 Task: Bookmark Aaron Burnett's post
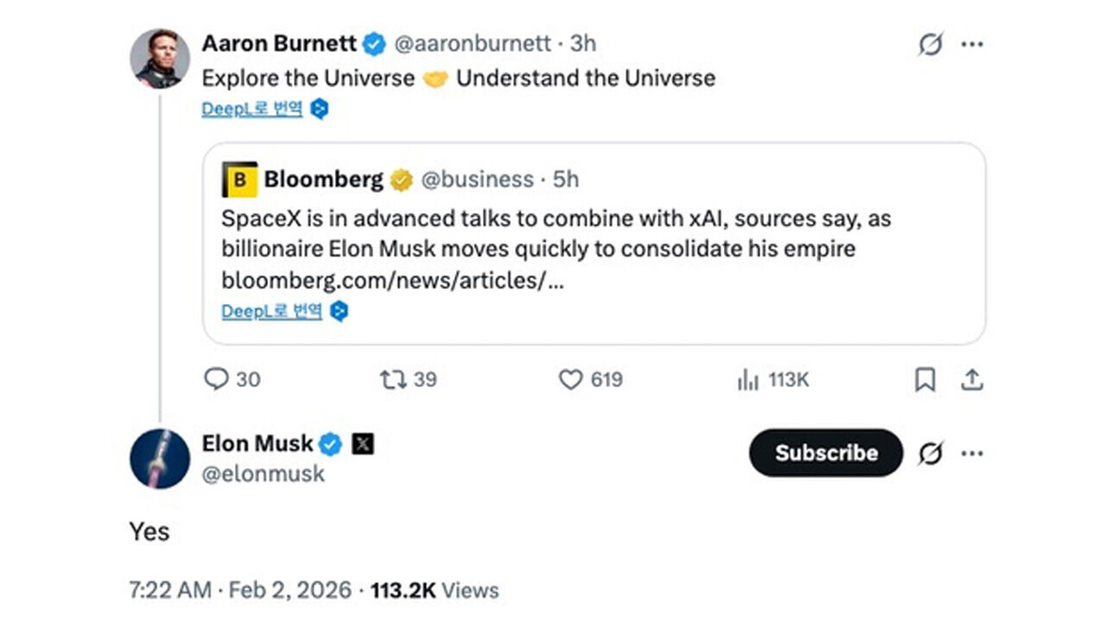click(x=925, y=379)
